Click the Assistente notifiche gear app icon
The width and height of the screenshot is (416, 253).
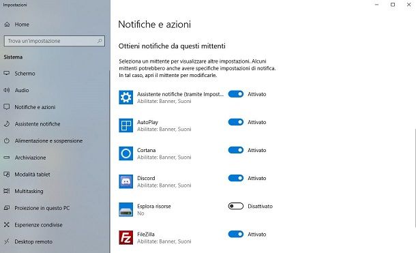tap(125, 98)
